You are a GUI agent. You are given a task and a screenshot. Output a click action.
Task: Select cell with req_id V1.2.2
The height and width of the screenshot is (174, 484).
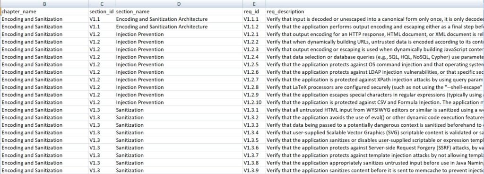pyautogui.click(x=254, y=42)
